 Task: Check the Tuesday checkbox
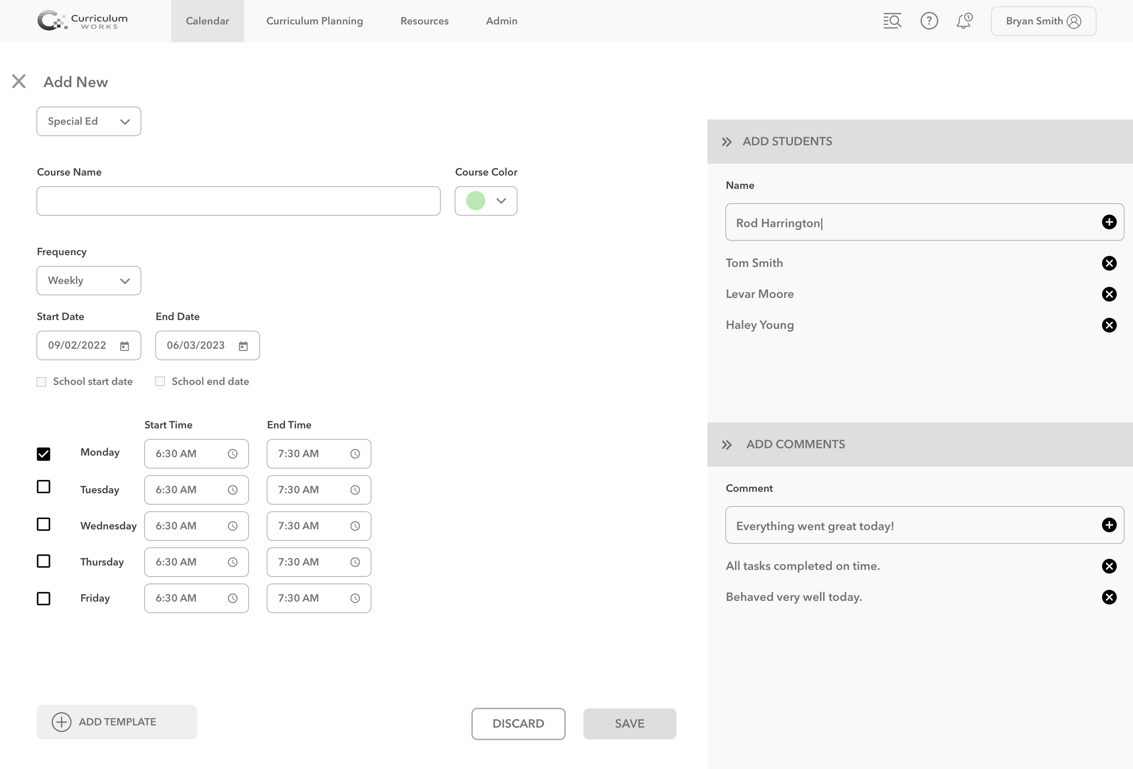44,486
